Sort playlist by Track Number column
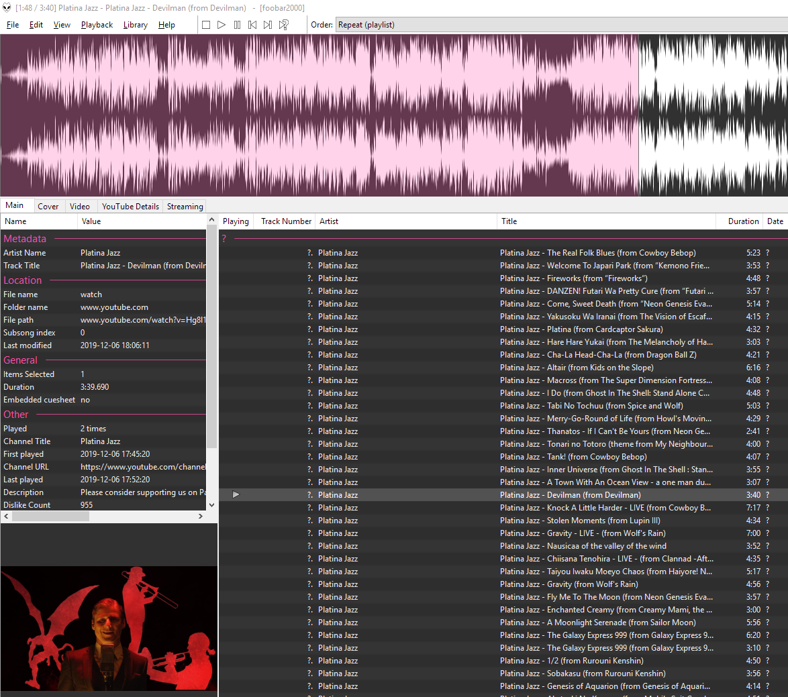The height and width of the screenshot is (697, 788). click(286, 221)
